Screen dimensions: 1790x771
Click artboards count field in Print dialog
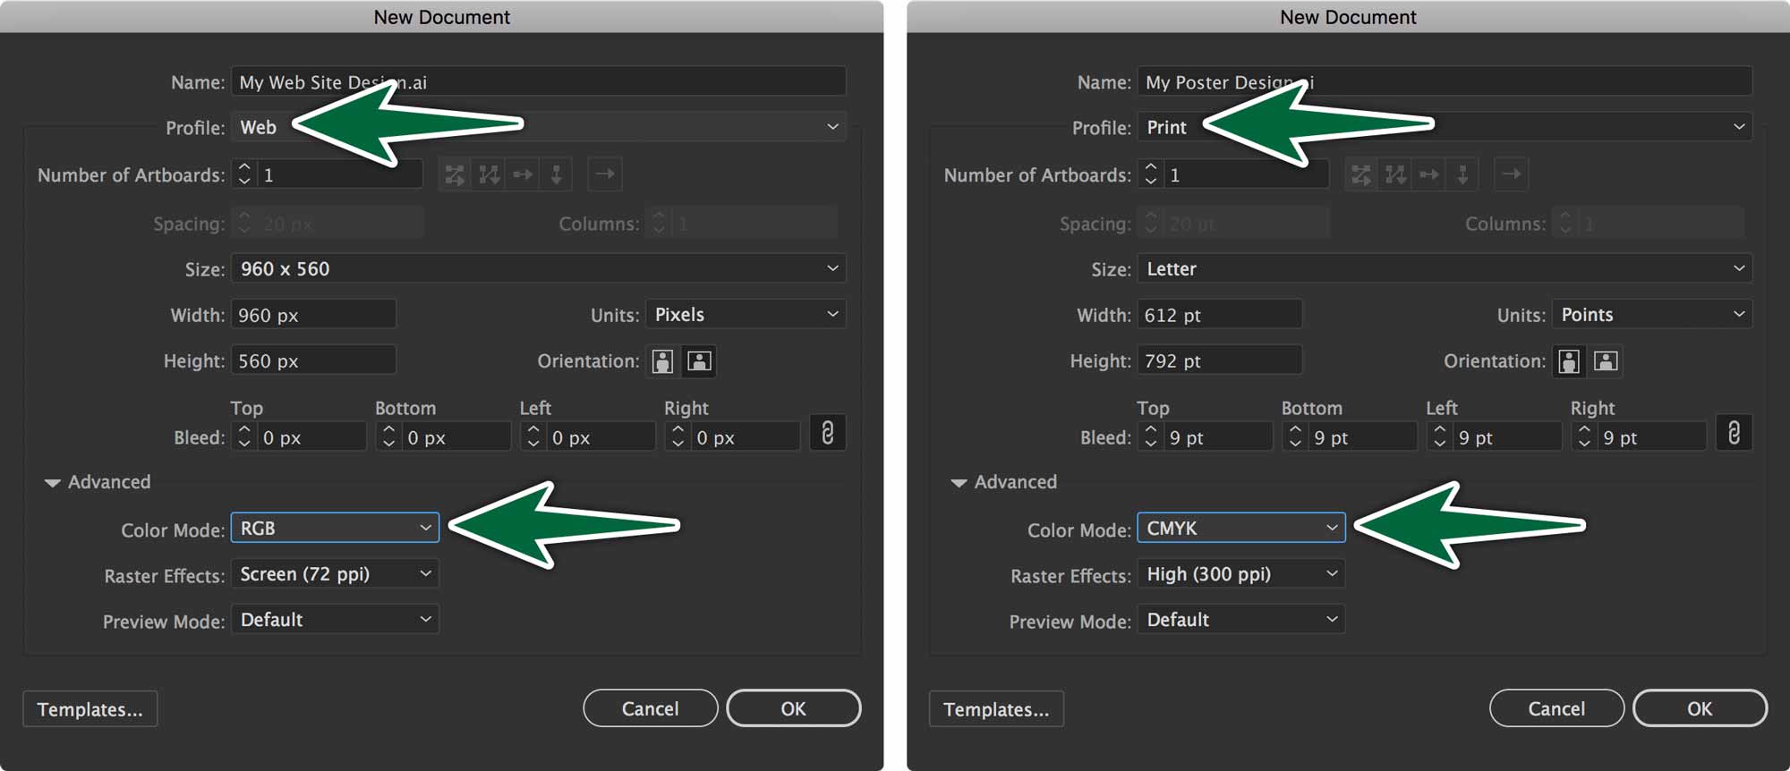1247,174
